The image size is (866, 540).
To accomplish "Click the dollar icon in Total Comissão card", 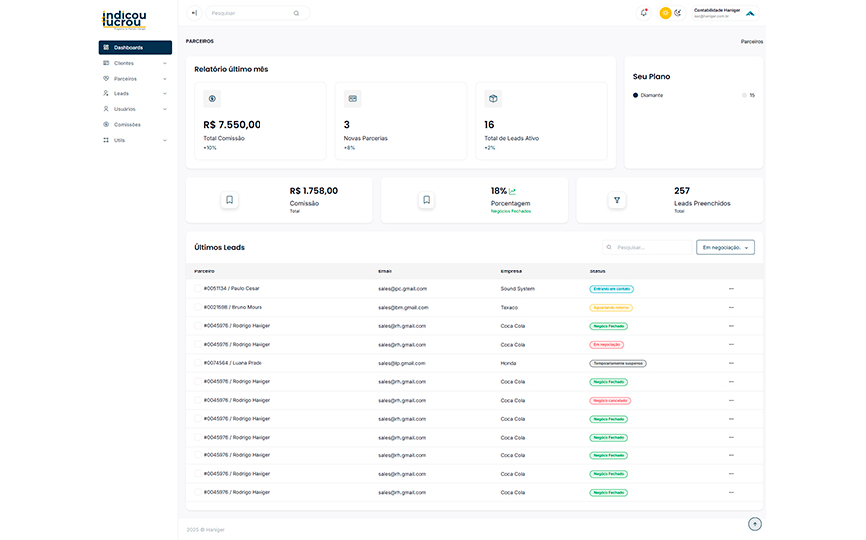I will (212, 99).
